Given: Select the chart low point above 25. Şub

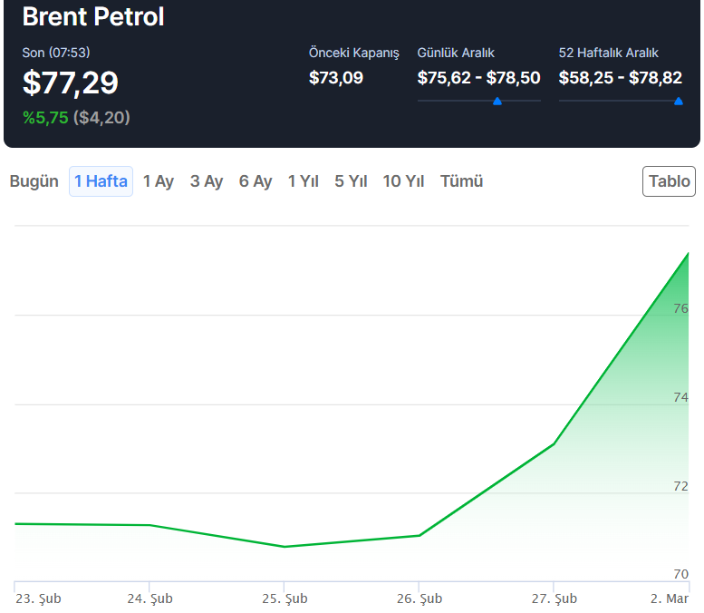Looking at the screenshot, I should [x=284, y=547].
